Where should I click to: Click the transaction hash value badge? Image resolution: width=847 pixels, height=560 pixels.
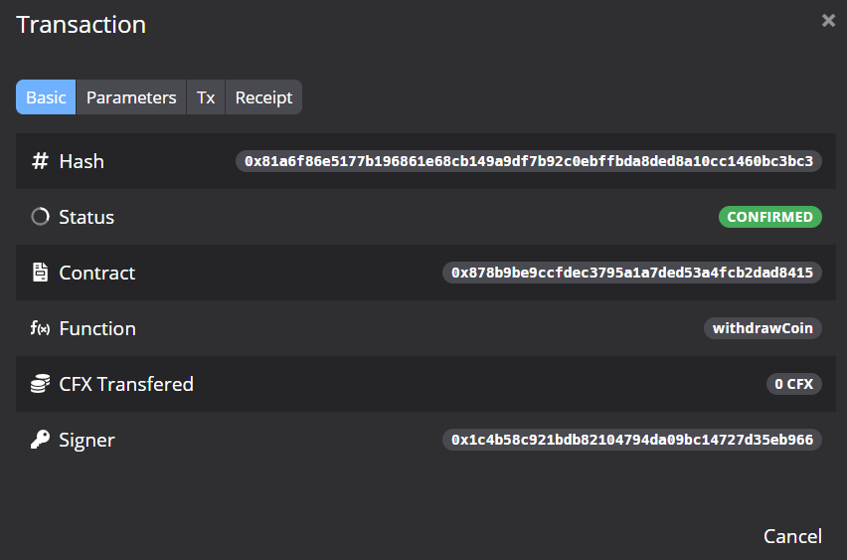529,161
